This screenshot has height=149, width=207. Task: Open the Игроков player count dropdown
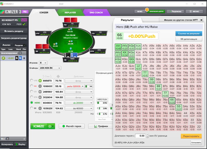(43, 63)
